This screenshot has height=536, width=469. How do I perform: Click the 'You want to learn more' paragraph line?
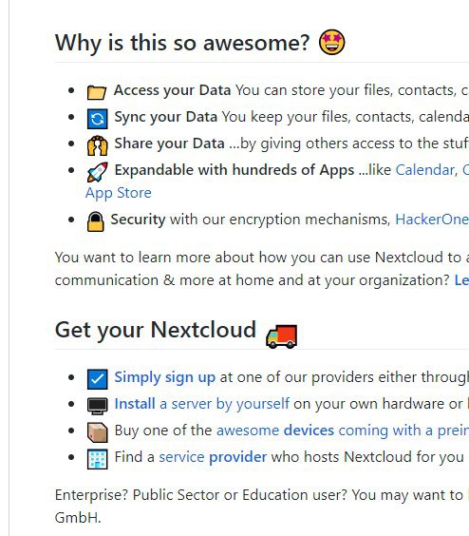click(x=262, y=258)
